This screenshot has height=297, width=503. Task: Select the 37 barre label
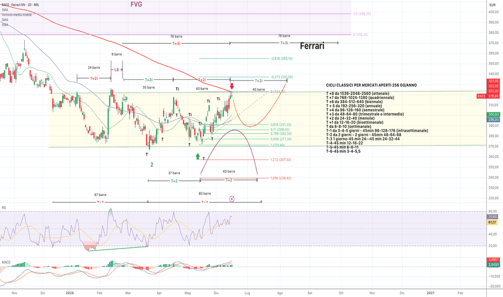[x=174, y=173]
